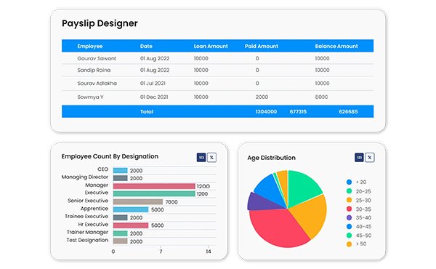Click the 01 Dec 2021 date cell
Image resolution: width=436 pixels, height=269 pixels.
154,97
